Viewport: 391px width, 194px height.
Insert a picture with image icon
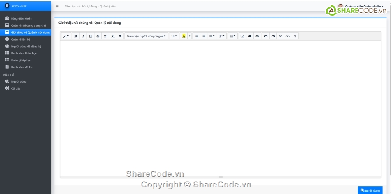point(242,36)
